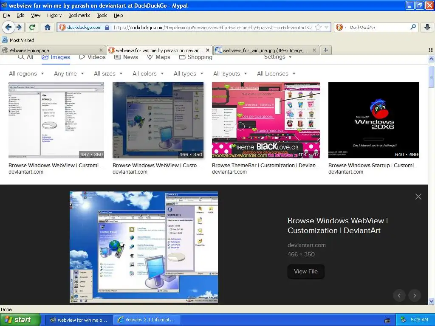Select the pink ThemeBar thumbnail
The width and height of the screenshot is (435, 326).
pyautogui.click(x=266, y=120)
